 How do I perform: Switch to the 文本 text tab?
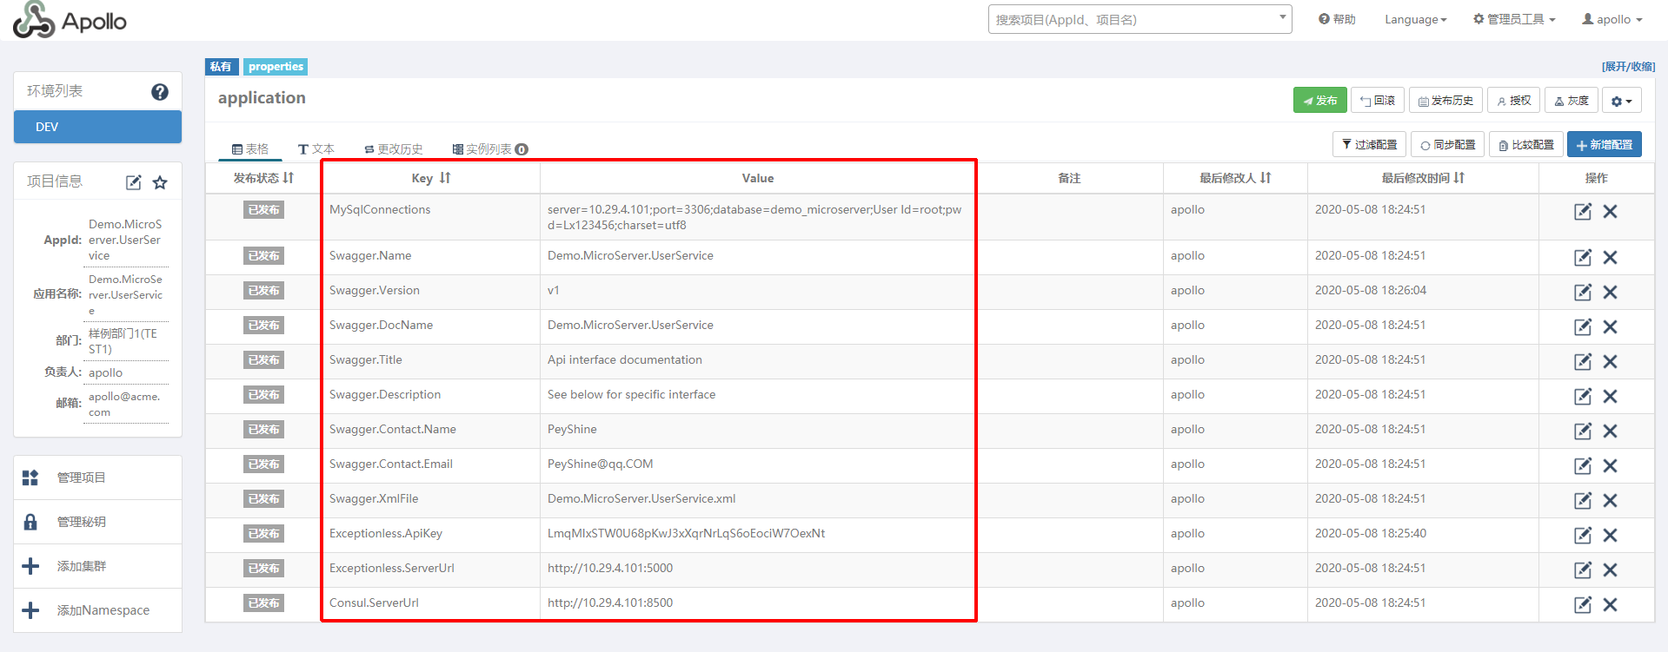click(x=316, y=148)
